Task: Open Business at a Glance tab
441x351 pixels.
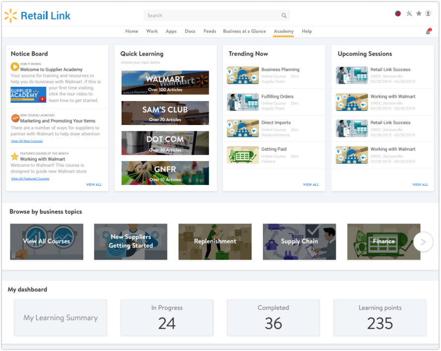Action: tap(245, 31)
